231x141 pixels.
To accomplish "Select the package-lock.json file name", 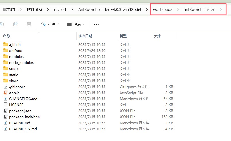I will coord(24,117).
